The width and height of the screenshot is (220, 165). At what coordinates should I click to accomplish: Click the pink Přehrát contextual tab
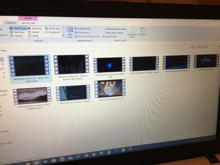(x=28, y=18)
